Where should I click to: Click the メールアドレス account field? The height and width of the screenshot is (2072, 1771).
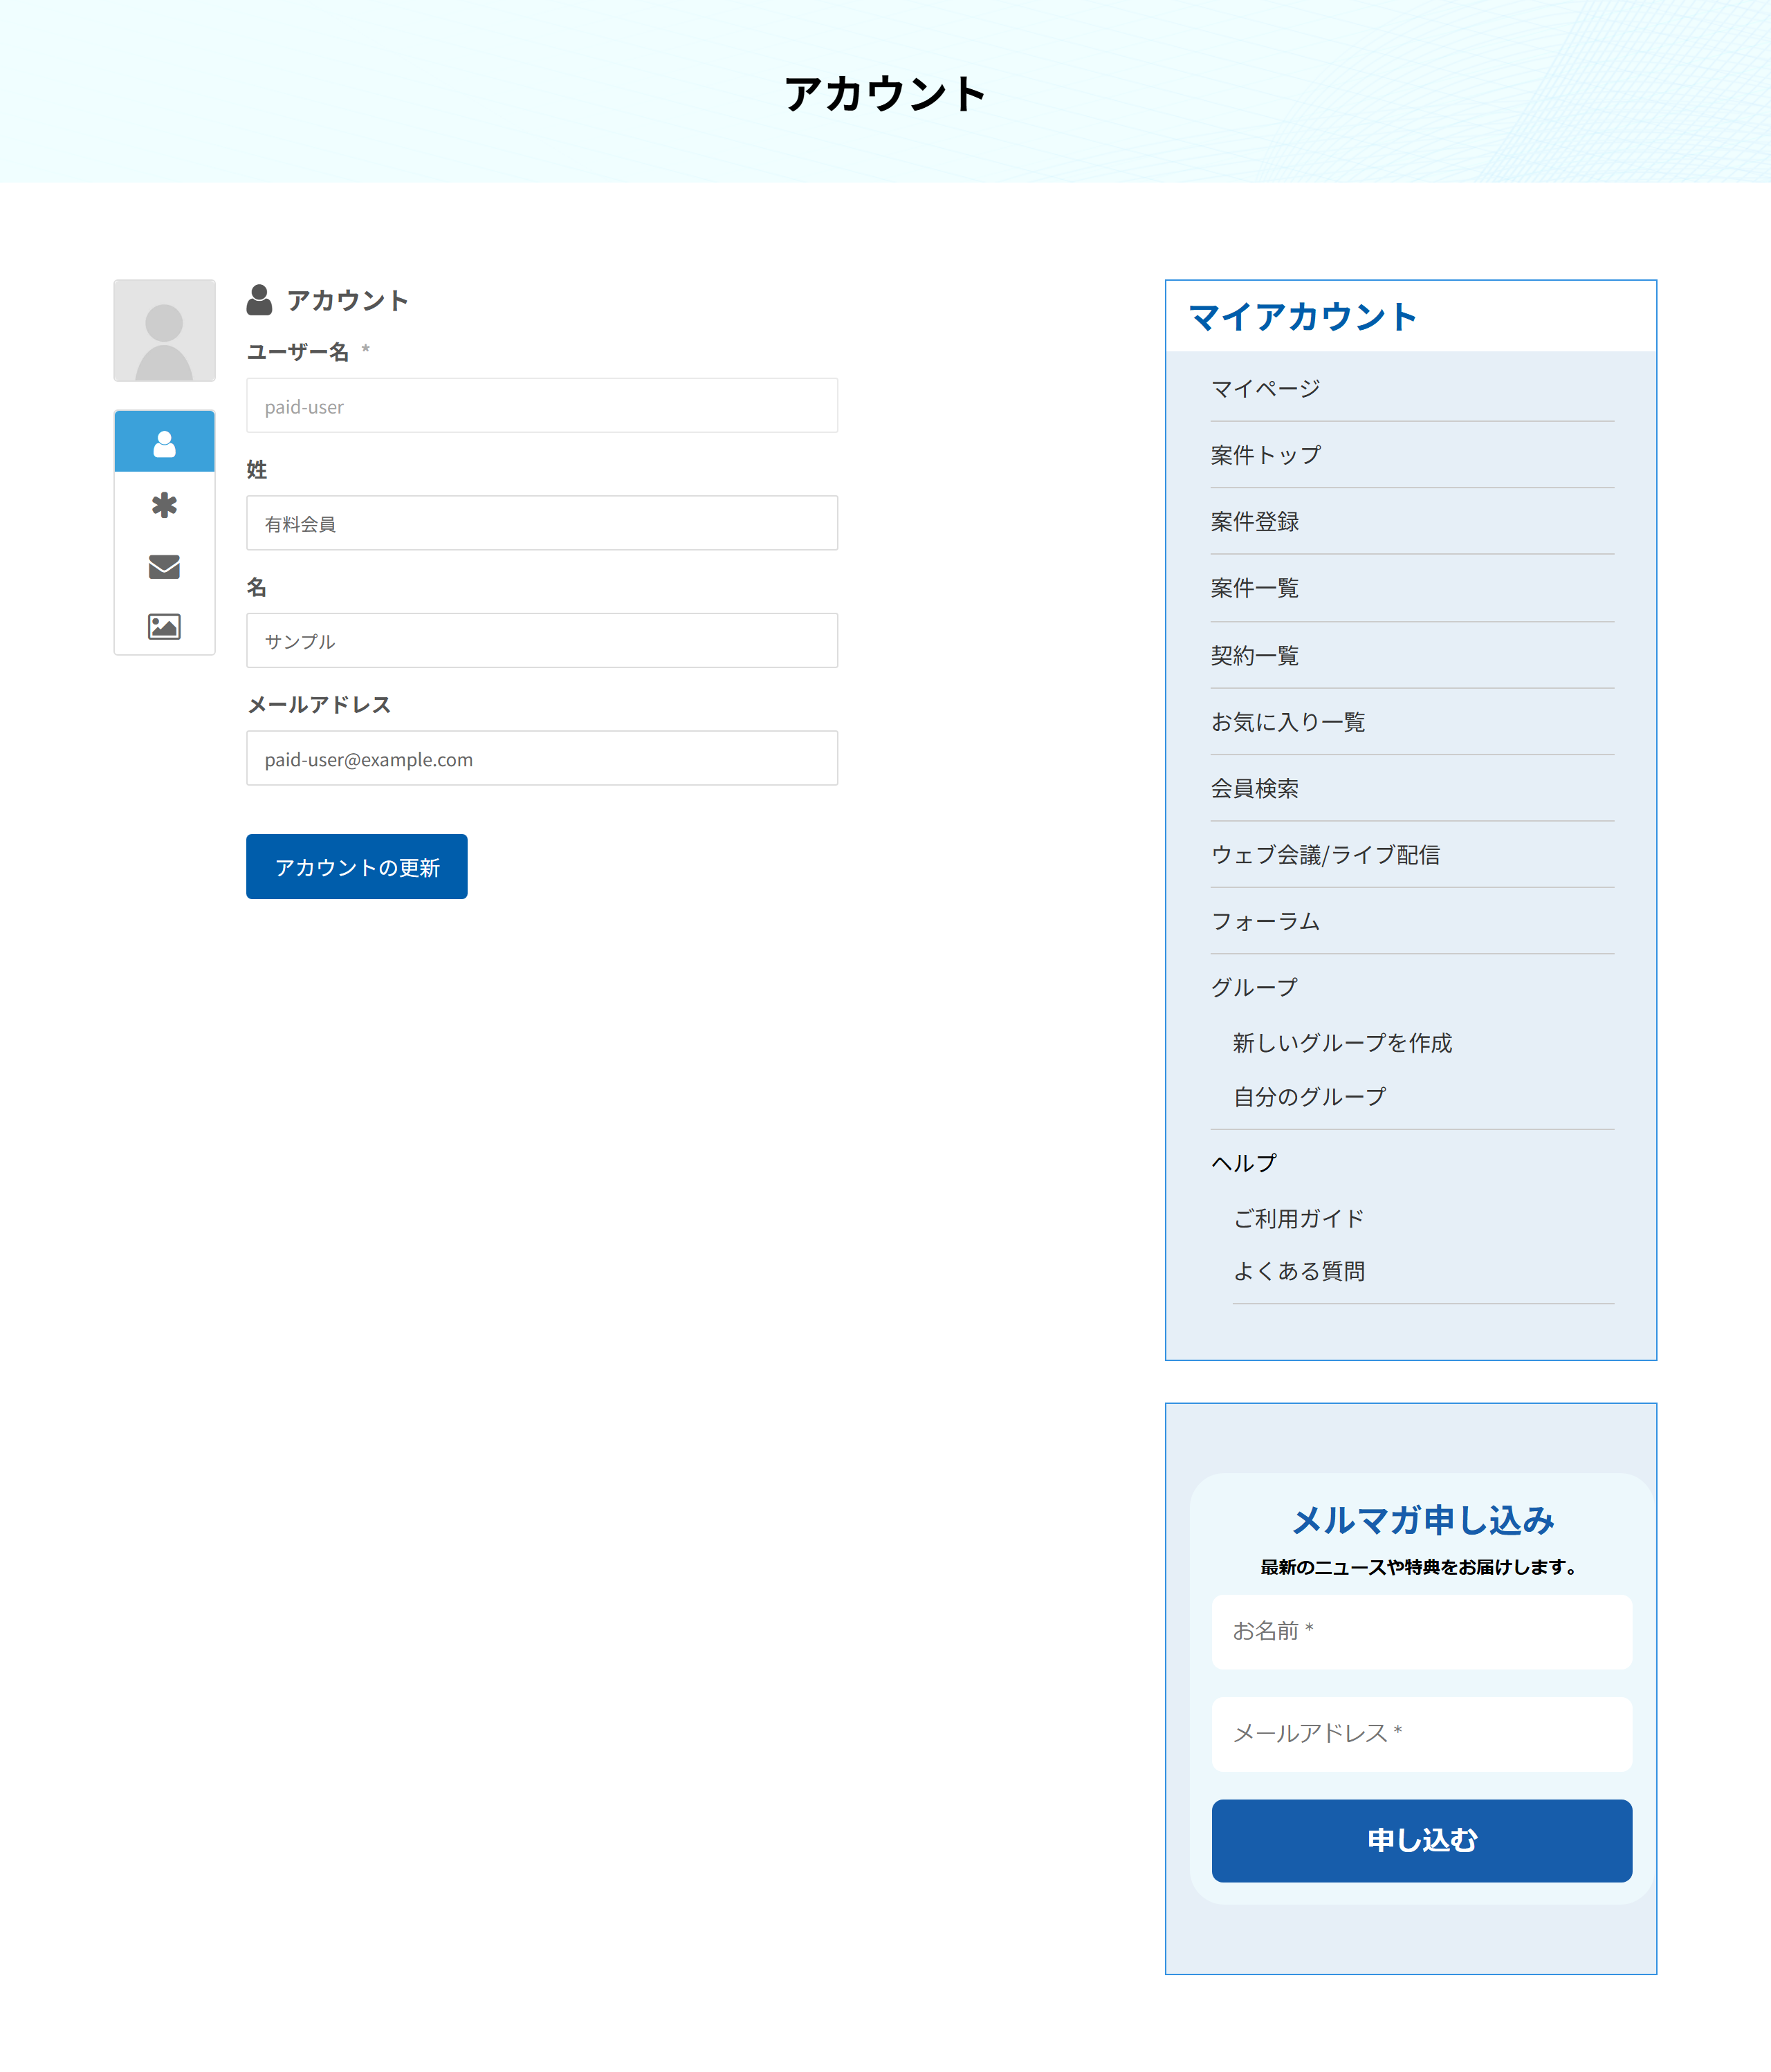coord(541,758)
